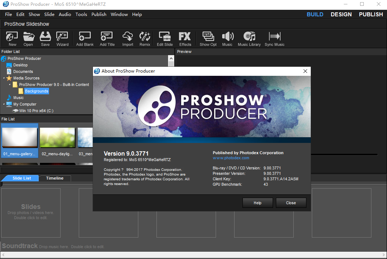This screenshot has height=259, width=387.
Task: Open the Window menu
Action: [119, 15]
